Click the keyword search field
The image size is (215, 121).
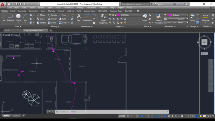135,4
